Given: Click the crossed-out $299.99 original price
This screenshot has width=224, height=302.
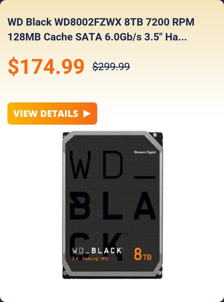Looking at the screenshot, I should point(111,67).
